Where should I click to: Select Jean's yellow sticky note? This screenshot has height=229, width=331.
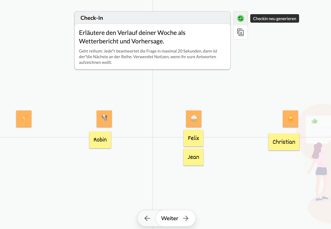(194, 157)
